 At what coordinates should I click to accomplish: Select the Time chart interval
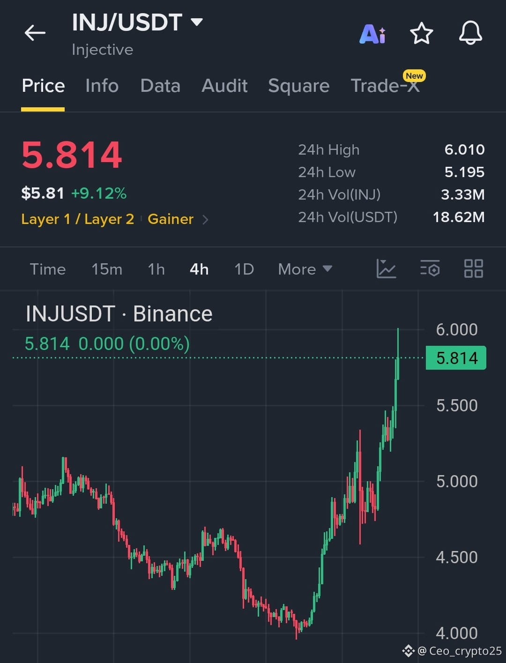tap(48, 269)
